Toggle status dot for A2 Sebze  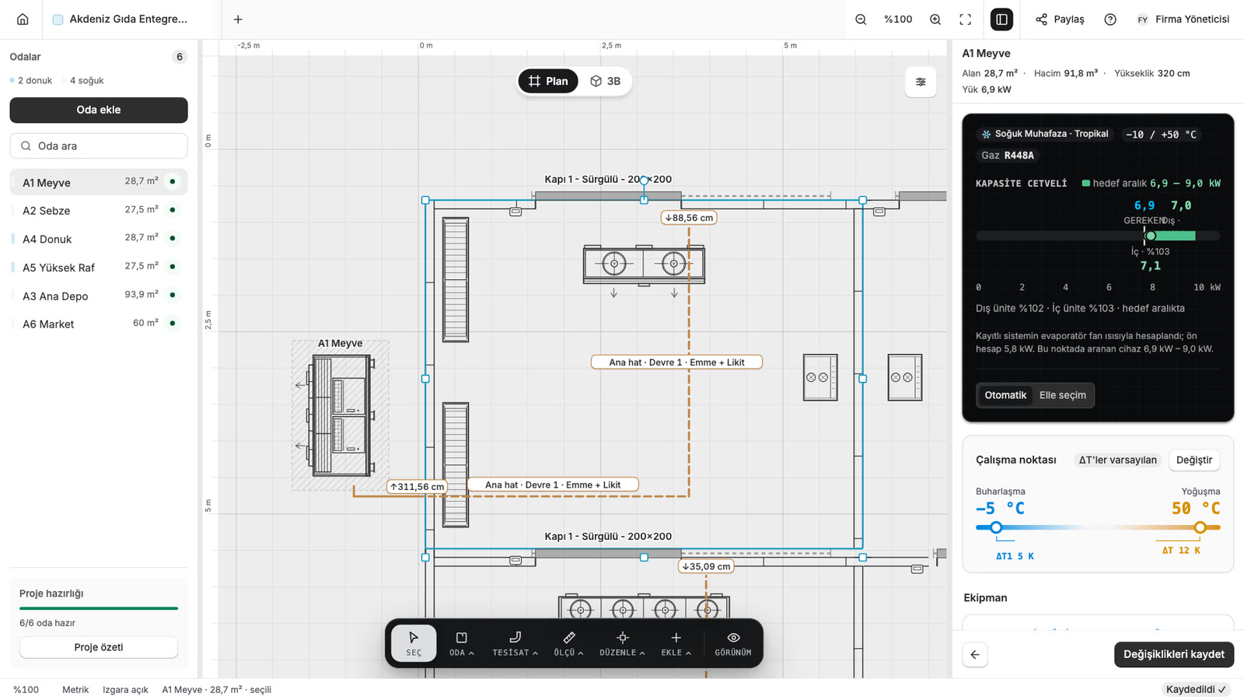tap(173, 210)
